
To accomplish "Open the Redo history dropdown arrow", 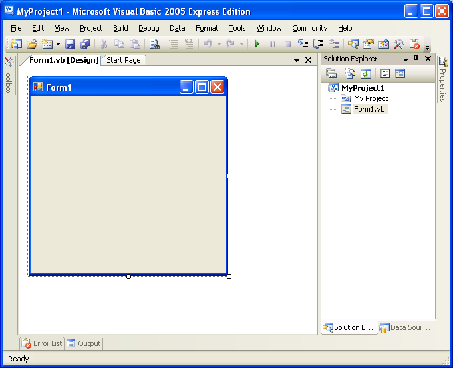I will click(241, 44).
